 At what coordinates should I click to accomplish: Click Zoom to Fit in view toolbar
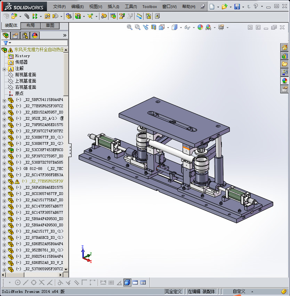pyautogui.click(x=130, y=27)
